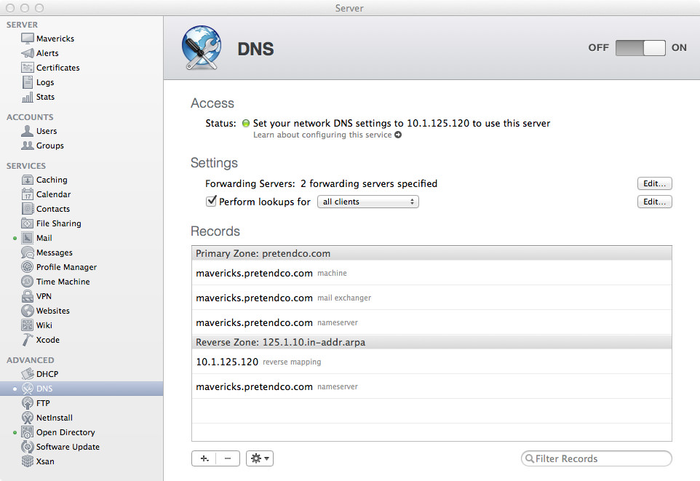Select the primary zone nameserver record
The image size is (700, 481).
click(x=431, y=322)
